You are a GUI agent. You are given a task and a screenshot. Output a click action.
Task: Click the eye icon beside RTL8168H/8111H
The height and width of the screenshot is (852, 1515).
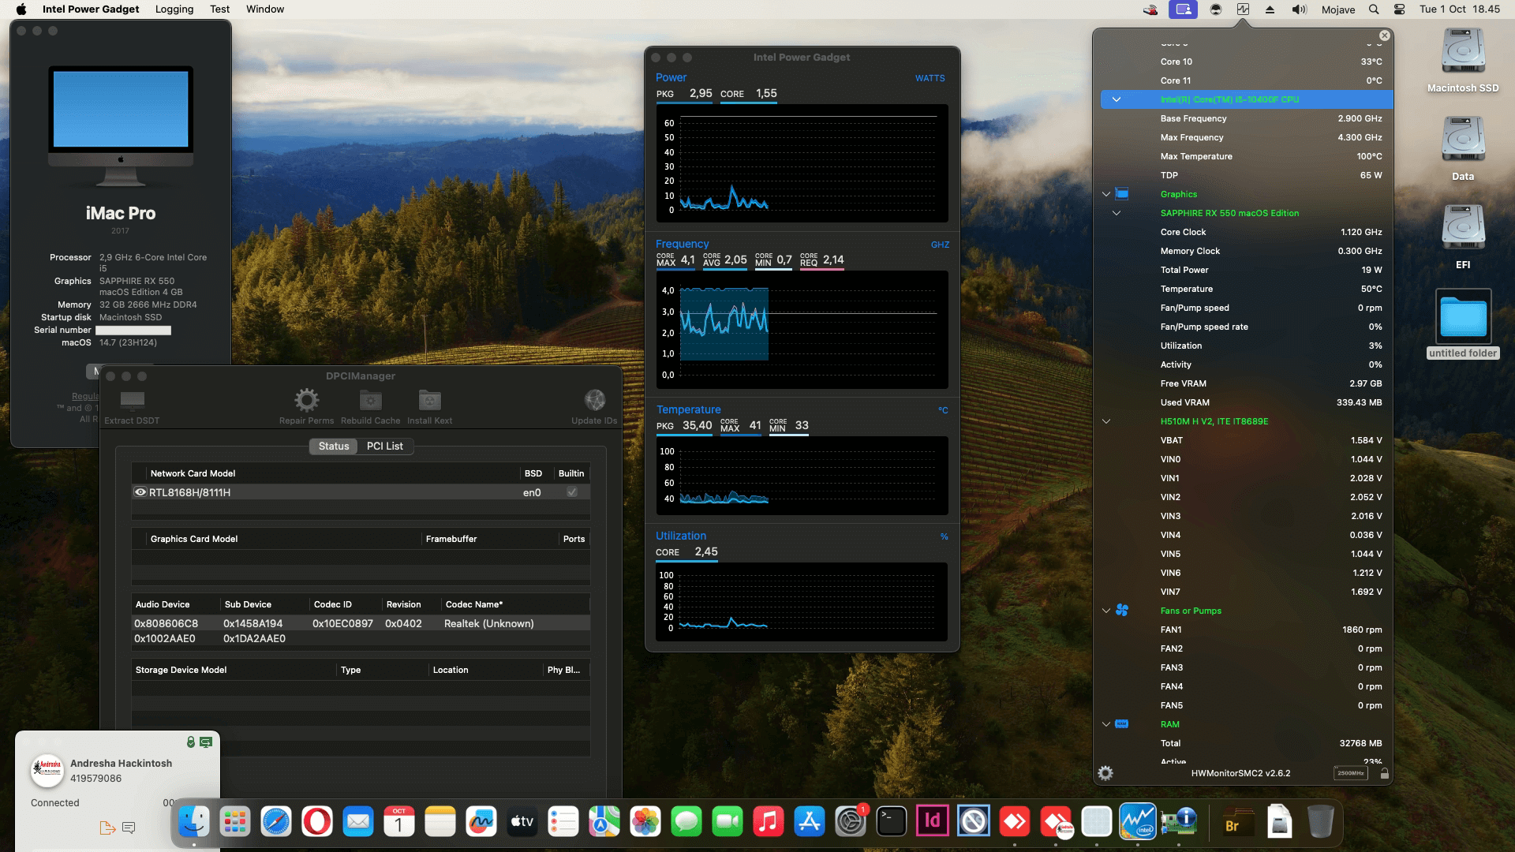coord(140,492)
